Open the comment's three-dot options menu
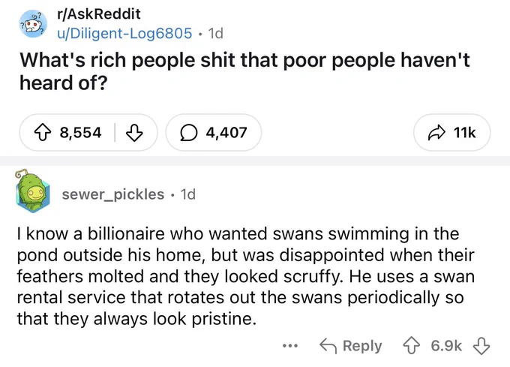This screenshot has width=510, height=367. [x=290, y=346]
